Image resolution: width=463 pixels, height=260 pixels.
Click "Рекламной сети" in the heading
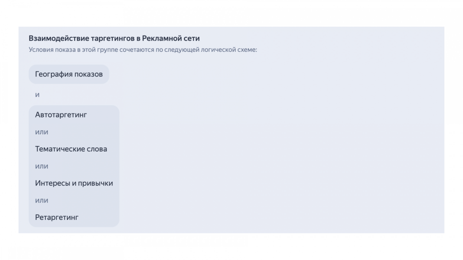(x=171, y=38)
